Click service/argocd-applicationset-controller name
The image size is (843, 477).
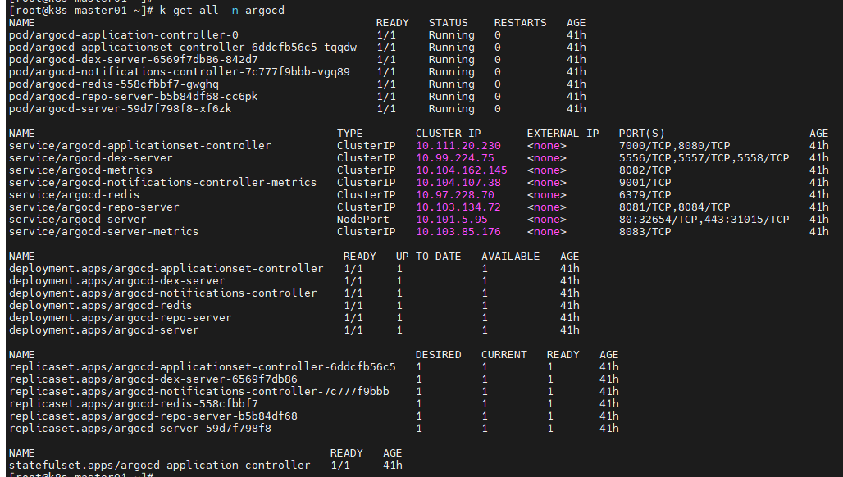click(x=139, y=146)
